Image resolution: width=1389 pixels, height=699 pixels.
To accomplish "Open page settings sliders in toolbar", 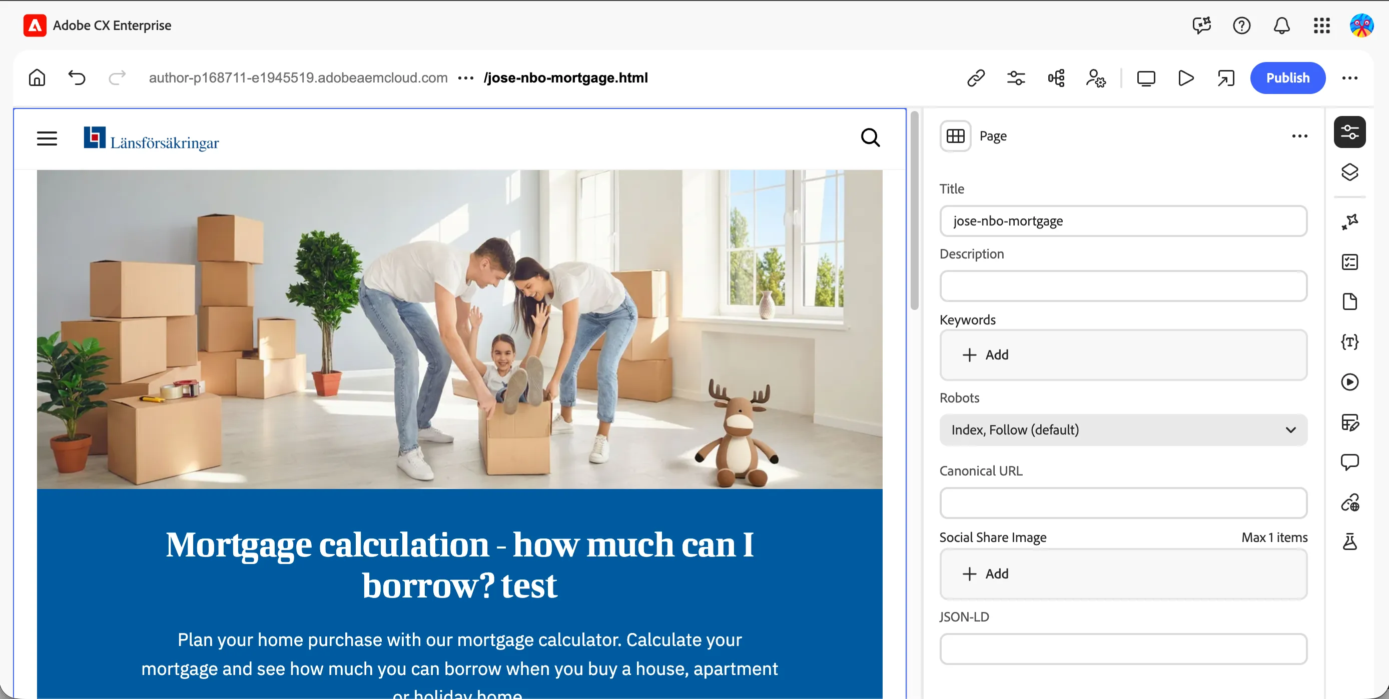I will 1016,78.
